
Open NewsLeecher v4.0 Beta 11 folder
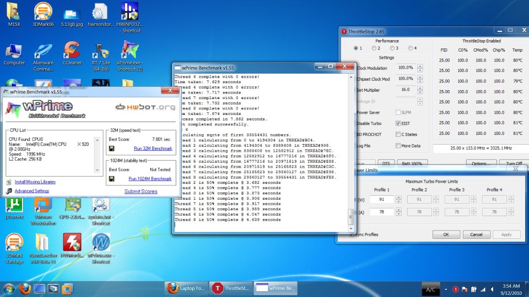(x=43, y=249)
